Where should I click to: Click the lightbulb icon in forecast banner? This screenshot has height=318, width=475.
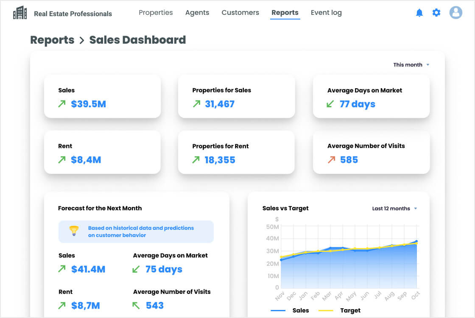74,231
